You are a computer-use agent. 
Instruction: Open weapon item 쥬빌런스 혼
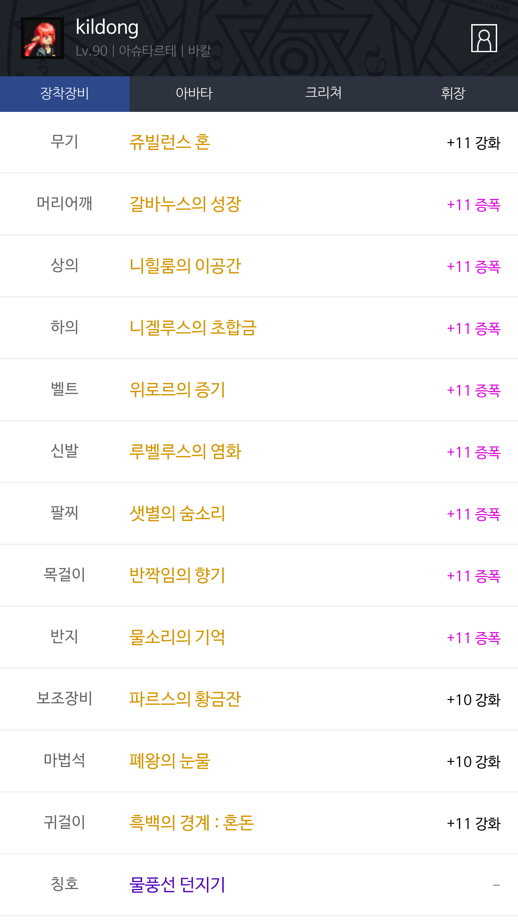170,142
